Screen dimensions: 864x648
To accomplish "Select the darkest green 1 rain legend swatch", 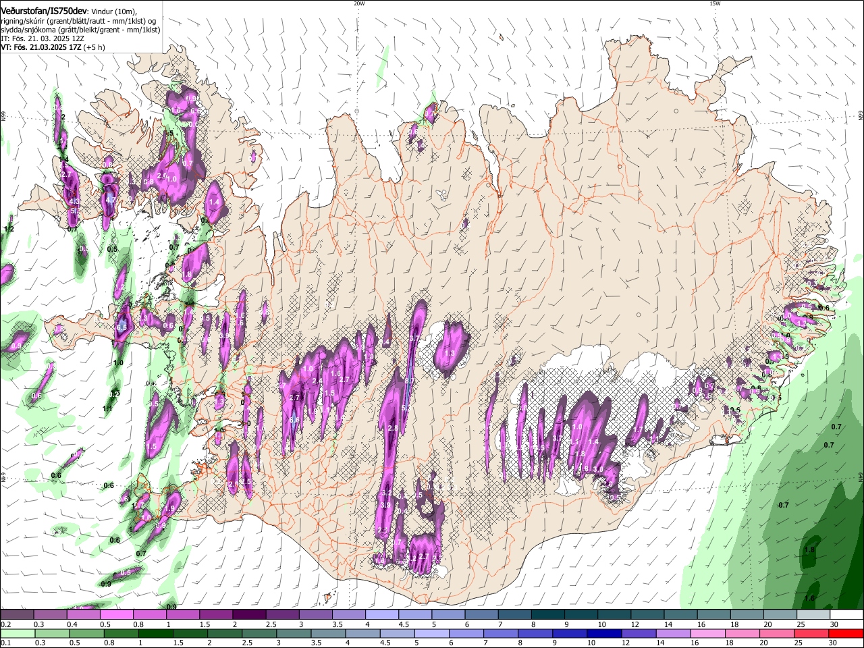I will point(155,633).
